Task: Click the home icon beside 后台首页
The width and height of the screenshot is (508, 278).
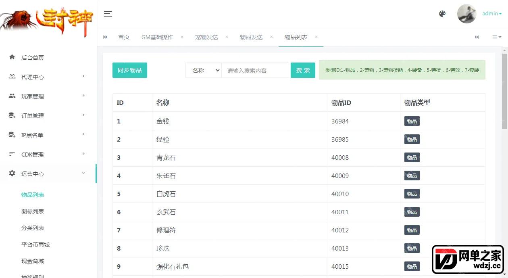Action: point(12,57)
